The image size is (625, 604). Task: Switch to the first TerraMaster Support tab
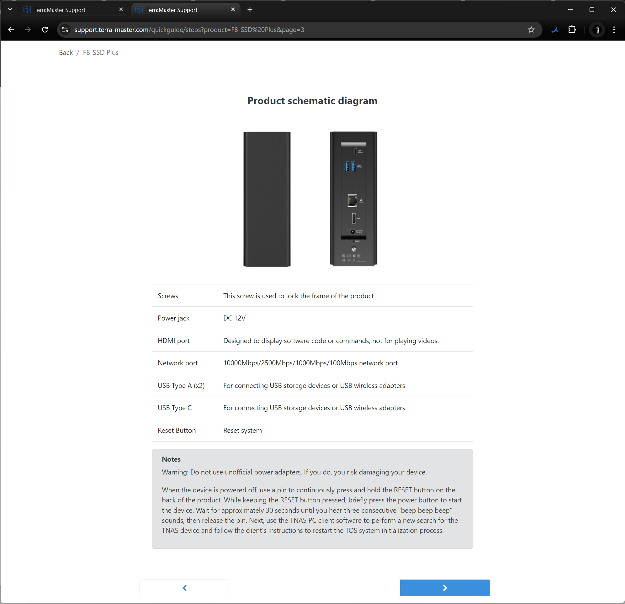(x=64, y=10)
